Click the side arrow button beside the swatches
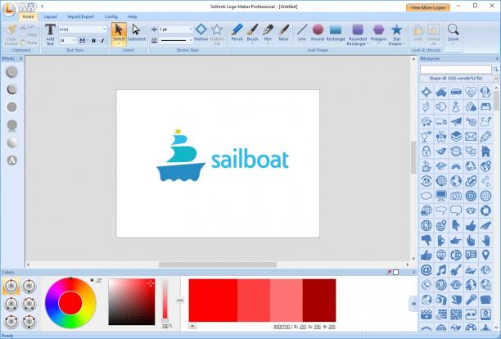501x339 pixels. click(x=413, y=304)
